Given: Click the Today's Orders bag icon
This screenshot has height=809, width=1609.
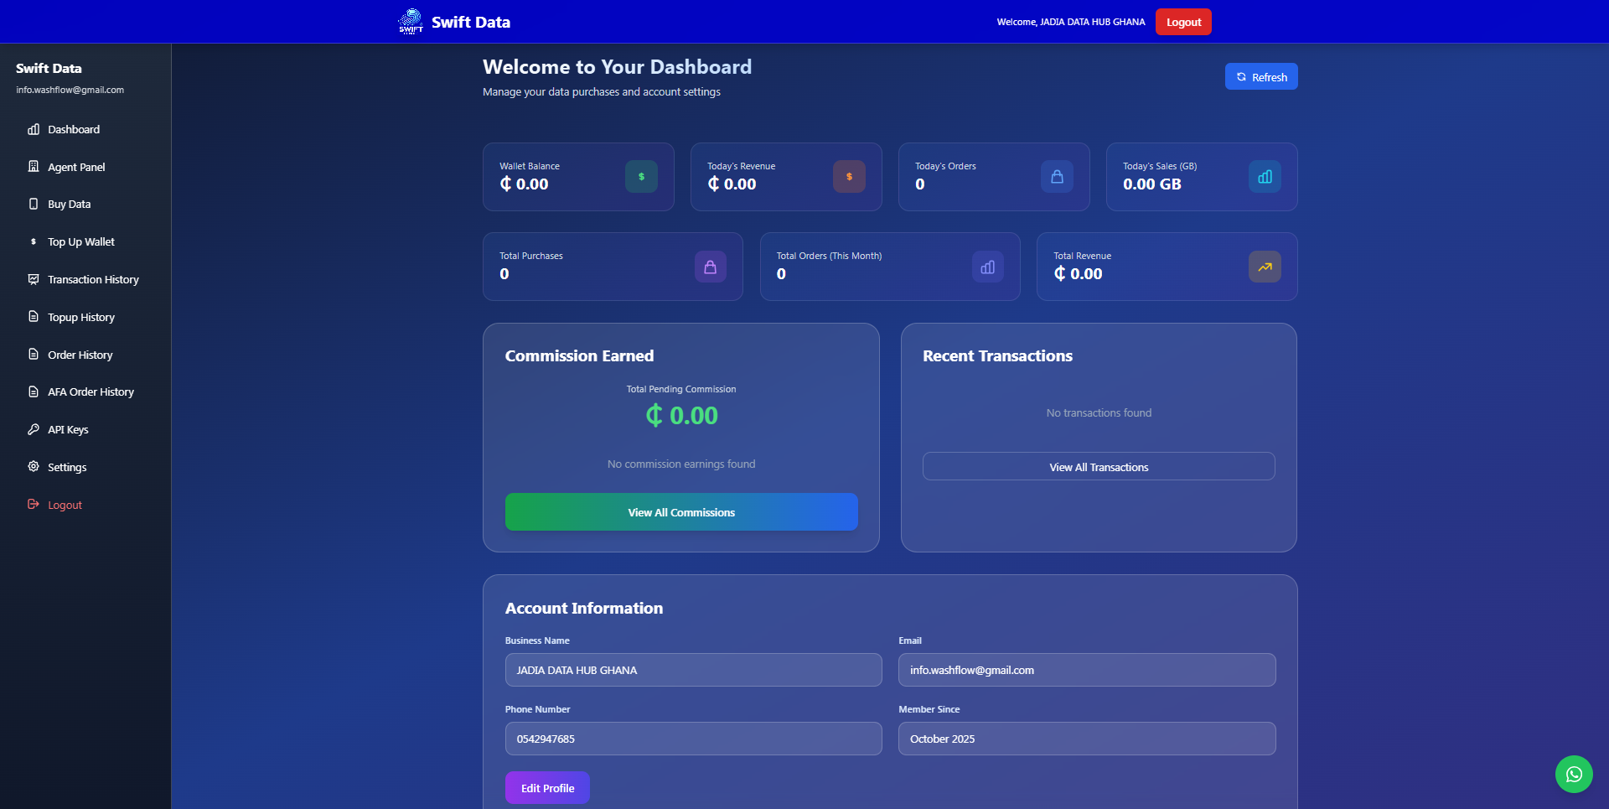Looking at the screenshot, I should [1057, 177].
